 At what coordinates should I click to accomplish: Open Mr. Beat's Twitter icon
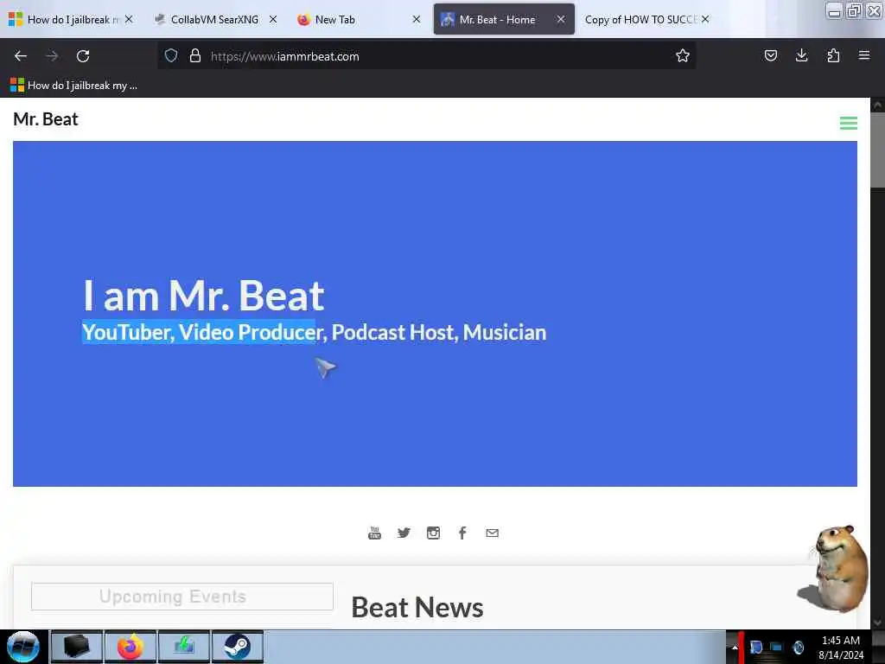coord(404,533)
